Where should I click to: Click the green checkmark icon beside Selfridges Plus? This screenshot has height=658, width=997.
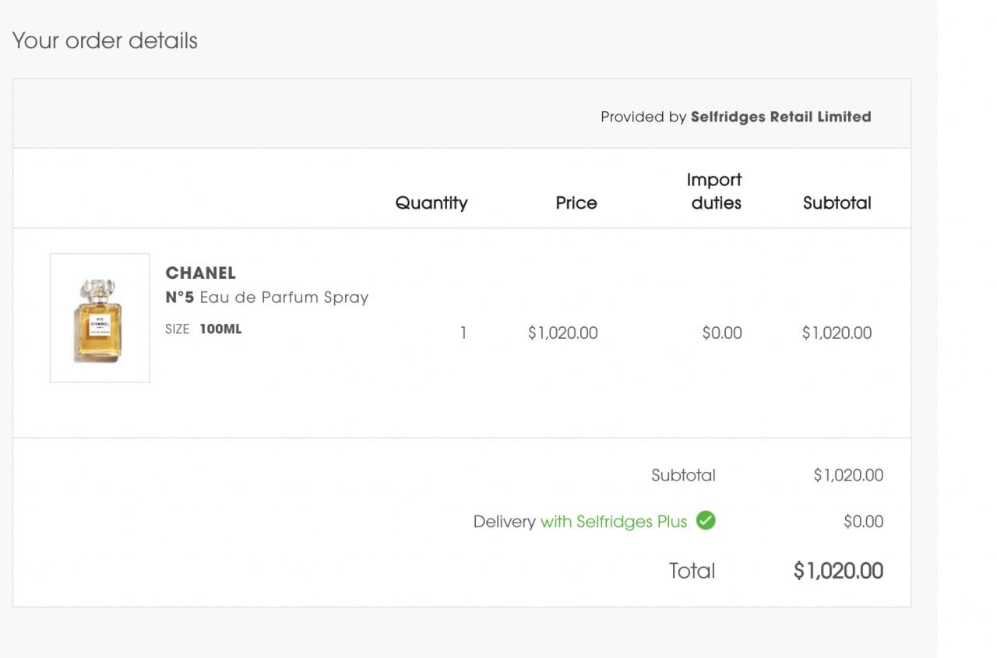click(x=706, y=521)
